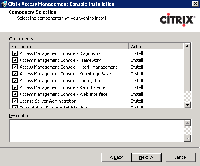Viewport: 200px width, 166px height.
Task: Click the Description box scroll up arrow
Action: [x=188, y=123]
